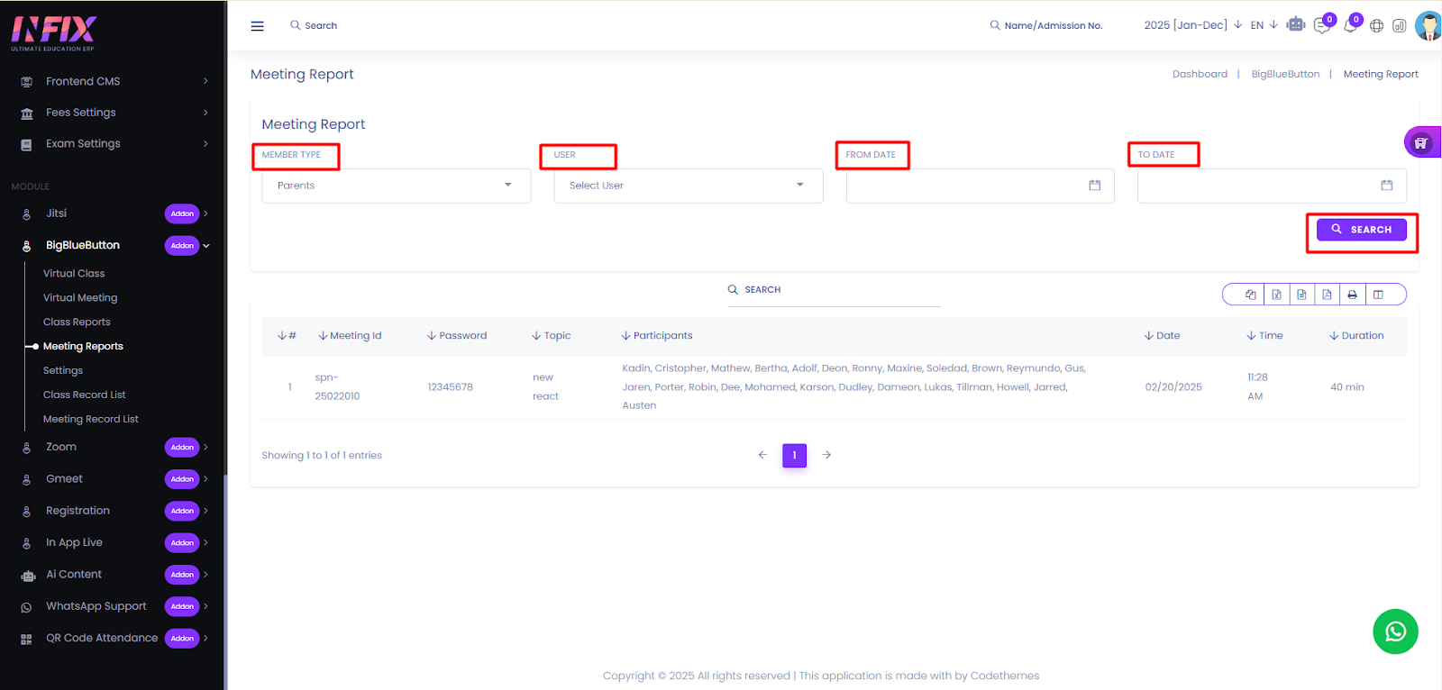The width and height of the screenshot is (1442, 690).
Task: Click the QR Code Attendance icon
Action: pyautogui.click(x=27, y=639)
